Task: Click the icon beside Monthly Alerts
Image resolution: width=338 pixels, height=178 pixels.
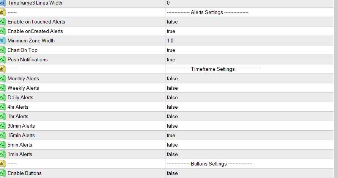Action: point(2,79)
